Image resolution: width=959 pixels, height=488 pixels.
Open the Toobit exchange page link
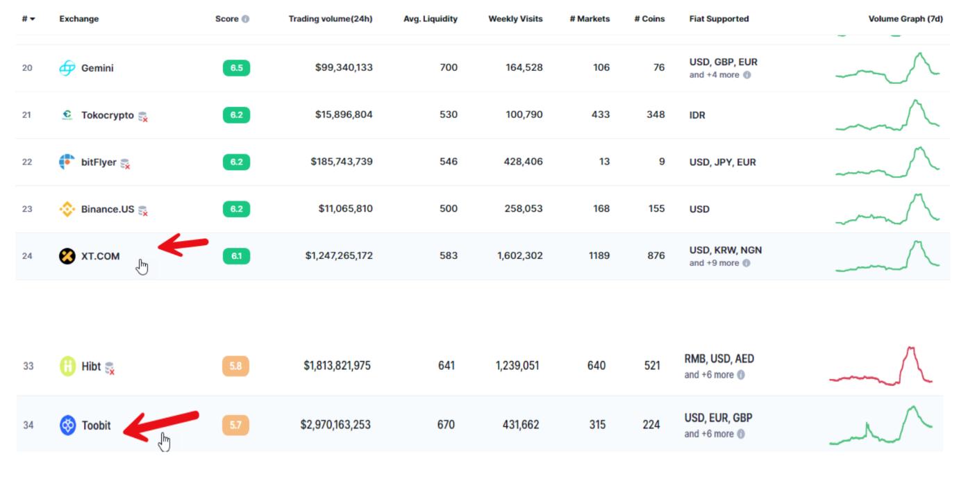pyautogui.click(x=96, y=425)
